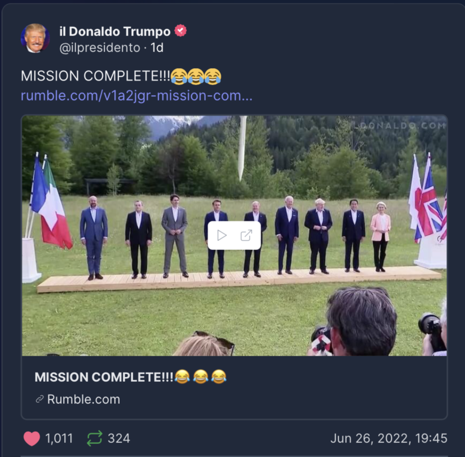
Task: Open the profile avatar picture
Action: pyautogui.click(x=35, y=38)
